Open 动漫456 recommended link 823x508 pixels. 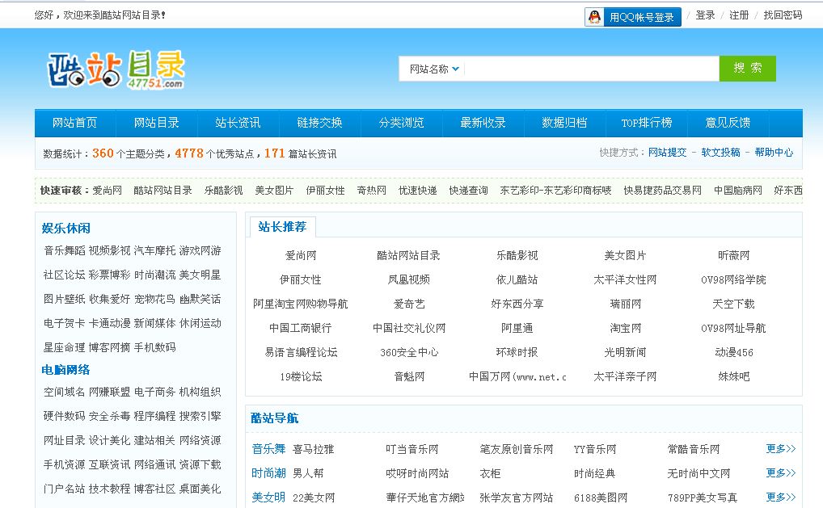[734, 352]
